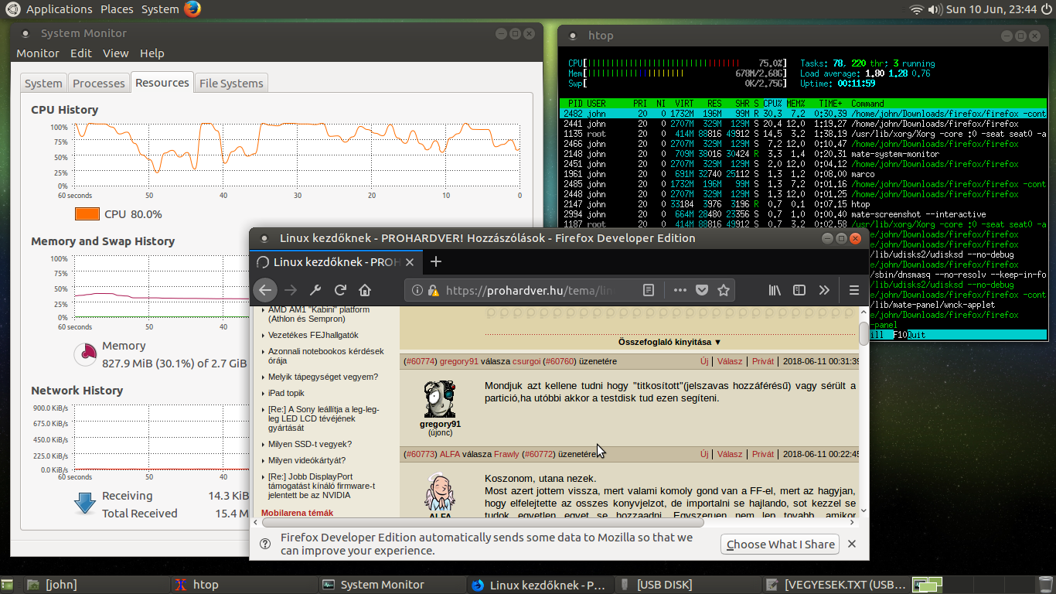This screenshot has height=594, width=1056.
Task: Click the padlock warning icon
Action: coord(433,291)
